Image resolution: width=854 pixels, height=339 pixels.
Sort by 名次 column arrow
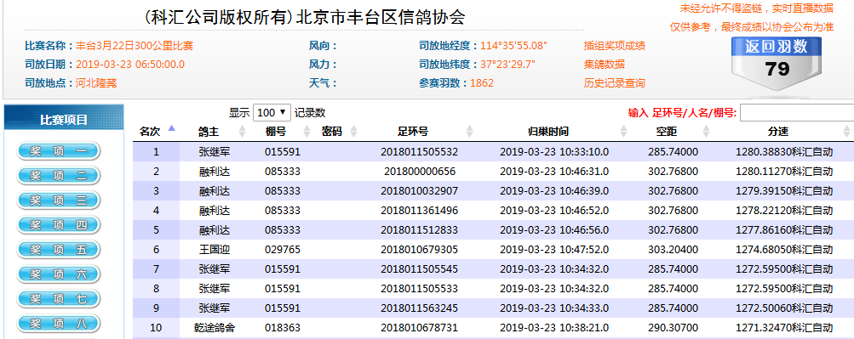172,129
